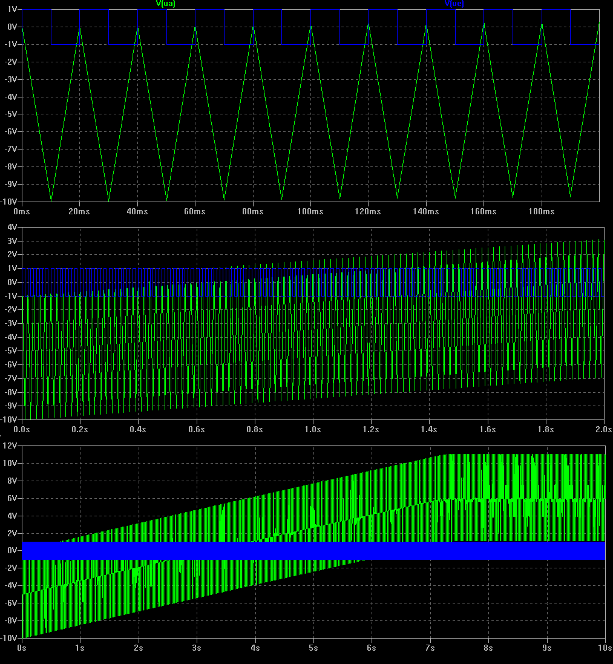Click the 6s time axis label

click(372, 648)
